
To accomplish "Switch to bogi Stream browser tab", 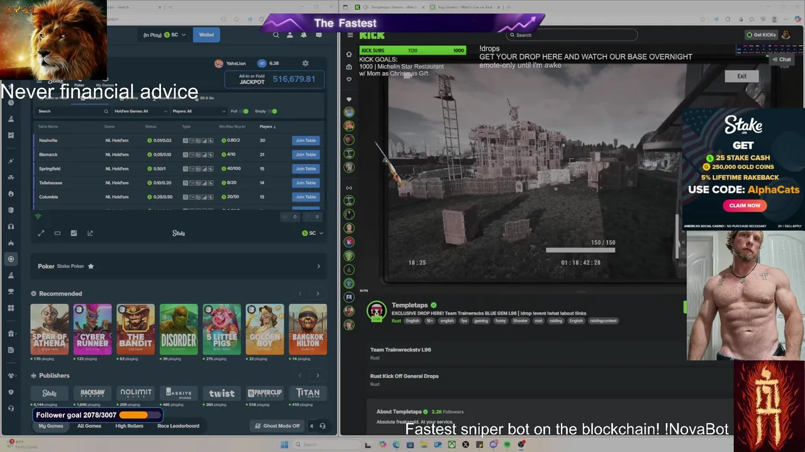I will [464, 7].
